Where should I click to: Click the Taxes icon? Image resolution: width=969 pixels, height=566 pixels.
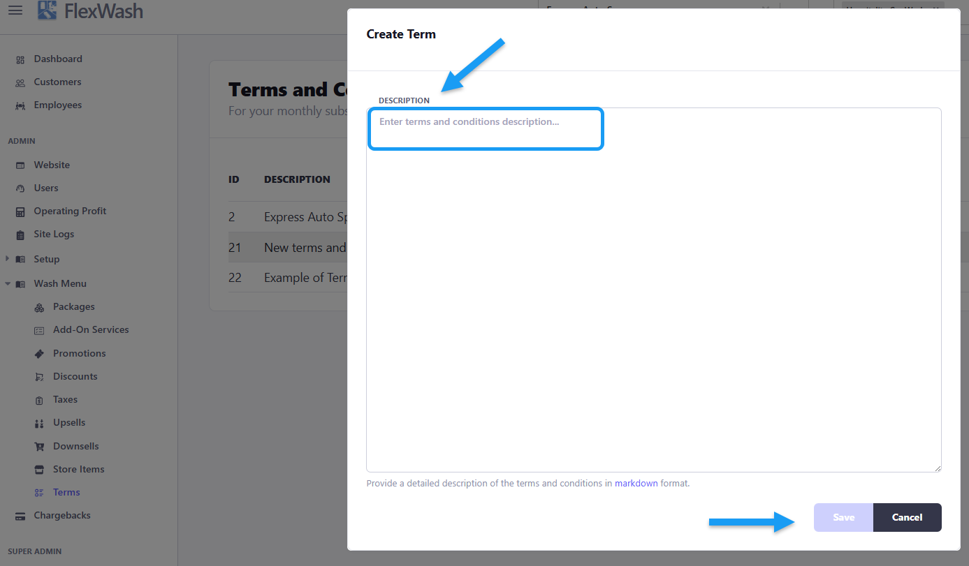[39, 400]
